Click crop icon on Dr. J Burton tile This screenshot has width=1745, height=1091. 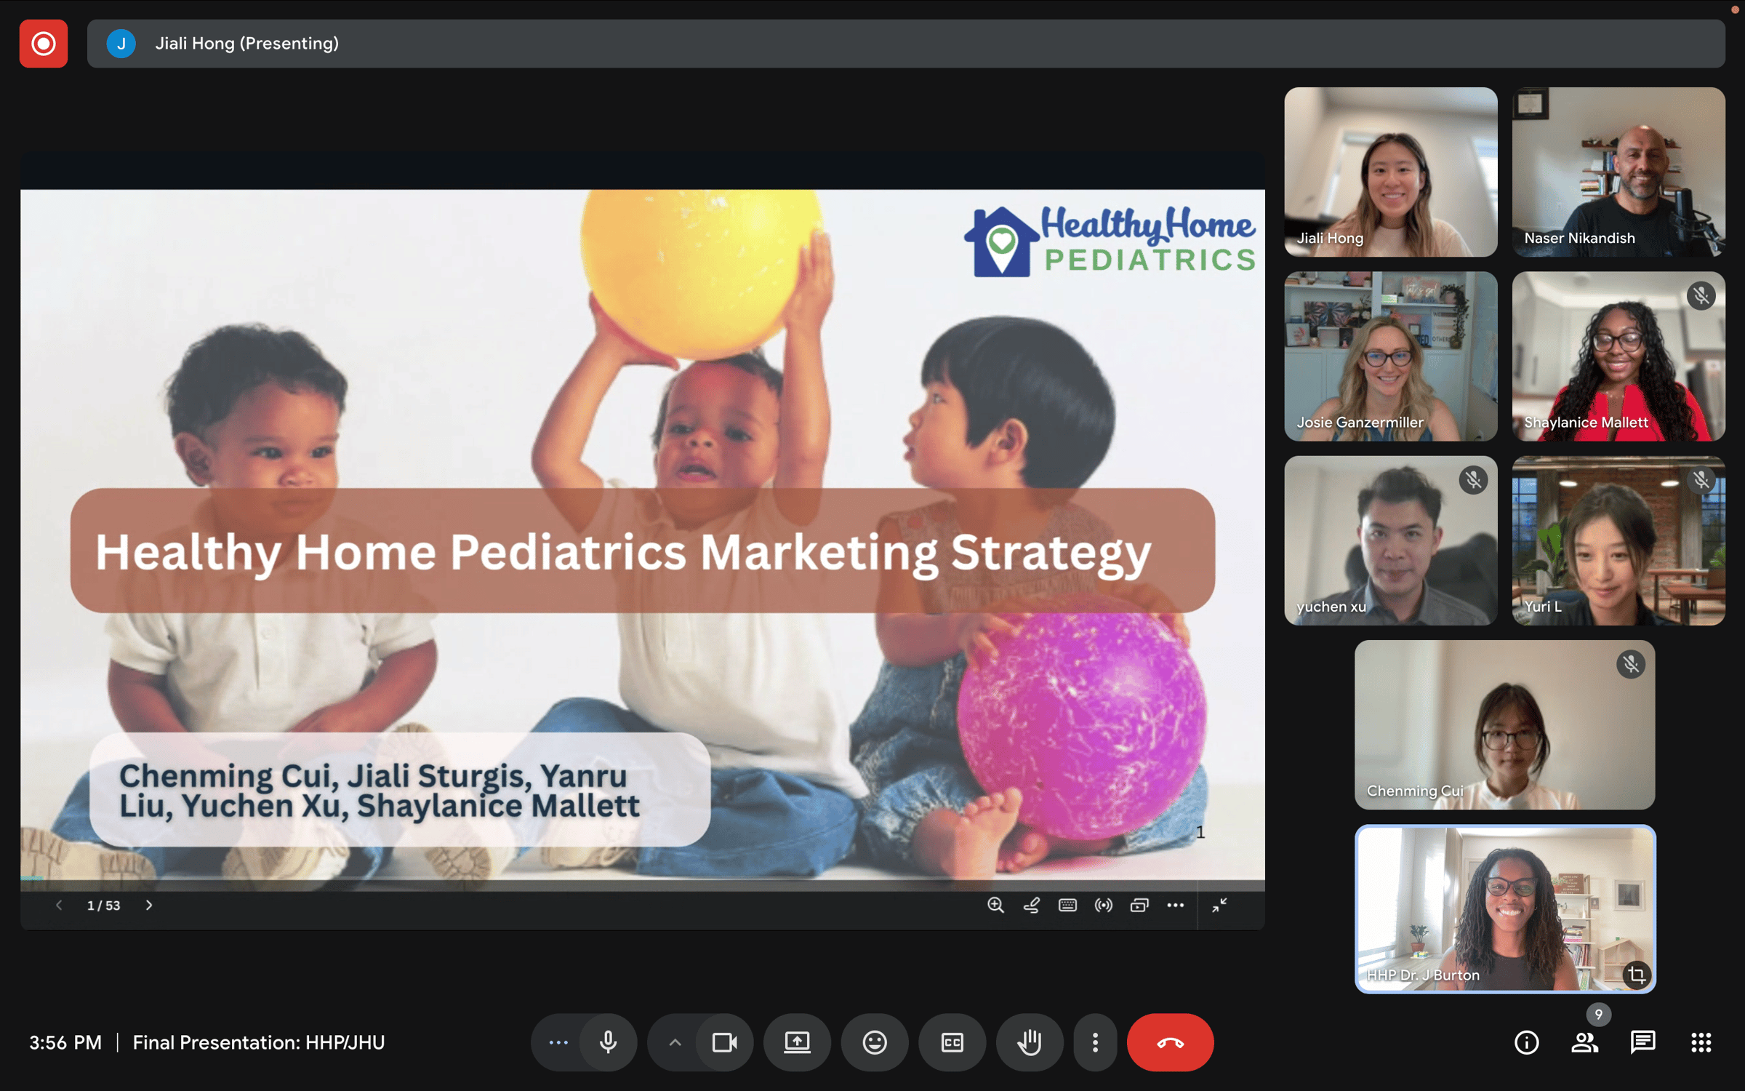(x=1637, y=975)
